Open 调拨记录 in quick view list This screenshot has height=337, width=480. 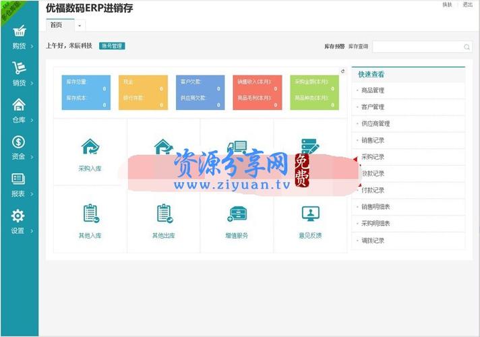409,241
